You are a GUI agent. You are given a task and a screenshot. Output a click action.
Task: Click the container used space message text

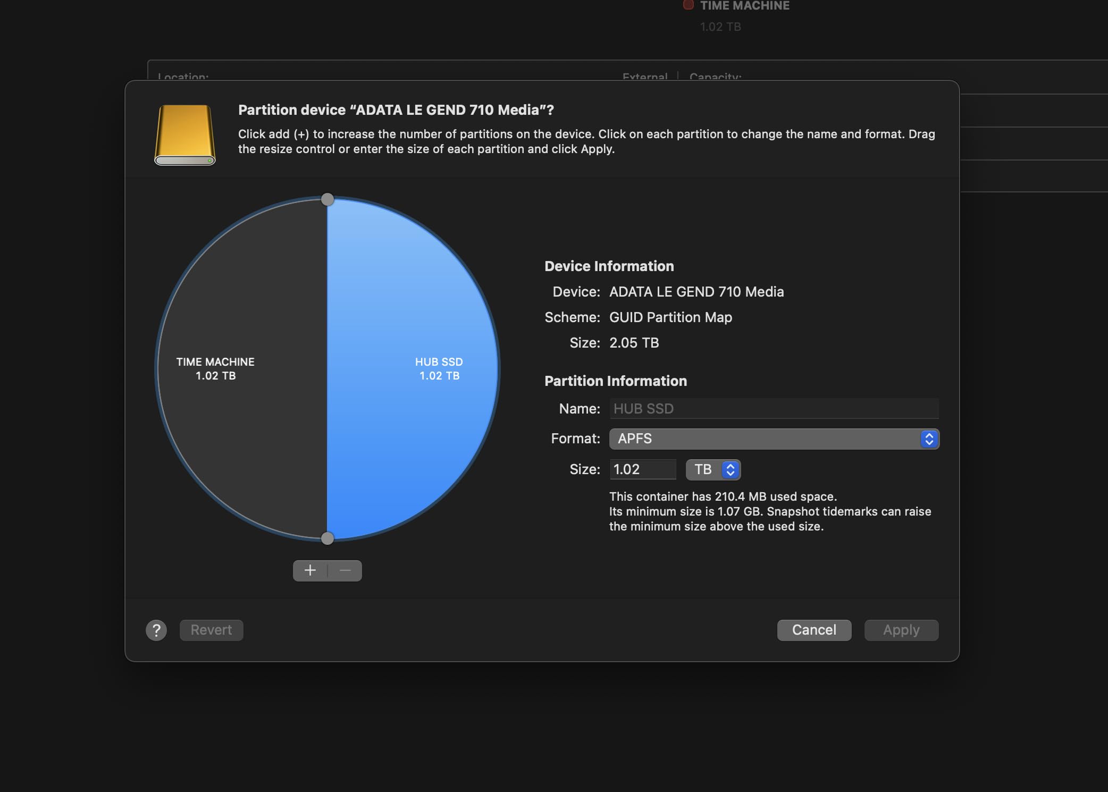pyautogui.click(x=723, y=496)
